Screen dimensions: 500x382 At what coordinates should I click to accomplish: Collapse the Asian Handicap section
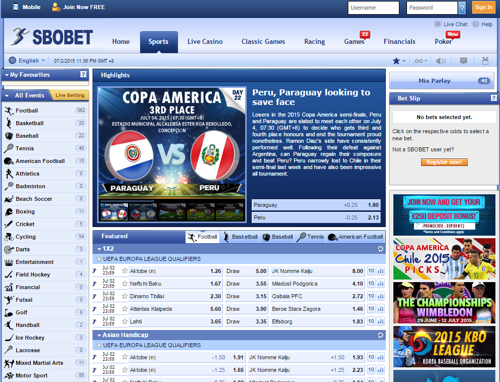click(x=99, y=335)
